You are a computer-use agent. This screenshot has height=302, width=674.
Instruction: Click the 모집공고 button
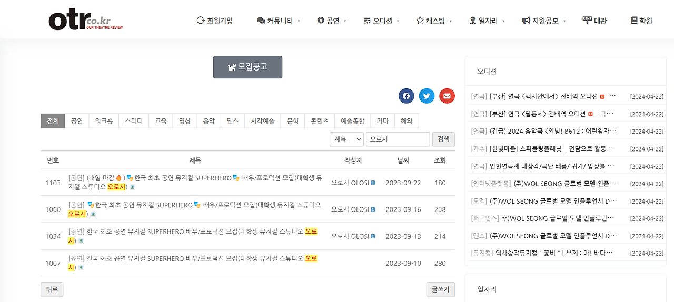tap(247, 67)
